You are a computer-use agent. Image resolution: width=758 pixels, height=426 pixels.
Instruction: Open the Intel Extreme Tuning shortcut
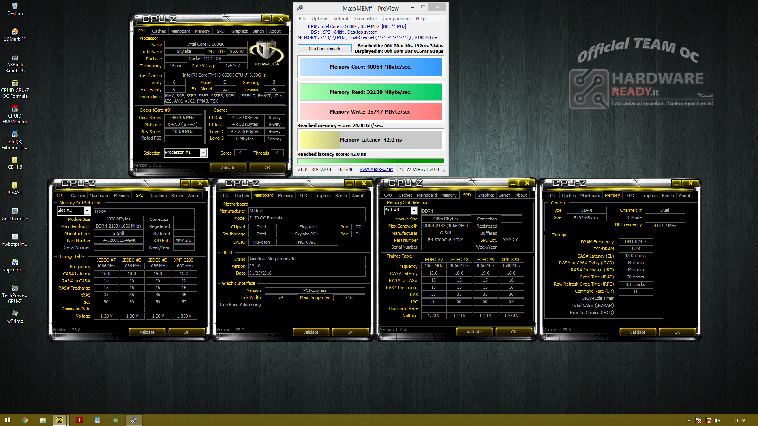[x=15, y=141]
